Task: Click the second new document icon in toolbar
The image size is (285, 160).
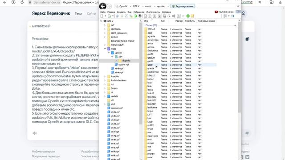Action: (109, 16)
